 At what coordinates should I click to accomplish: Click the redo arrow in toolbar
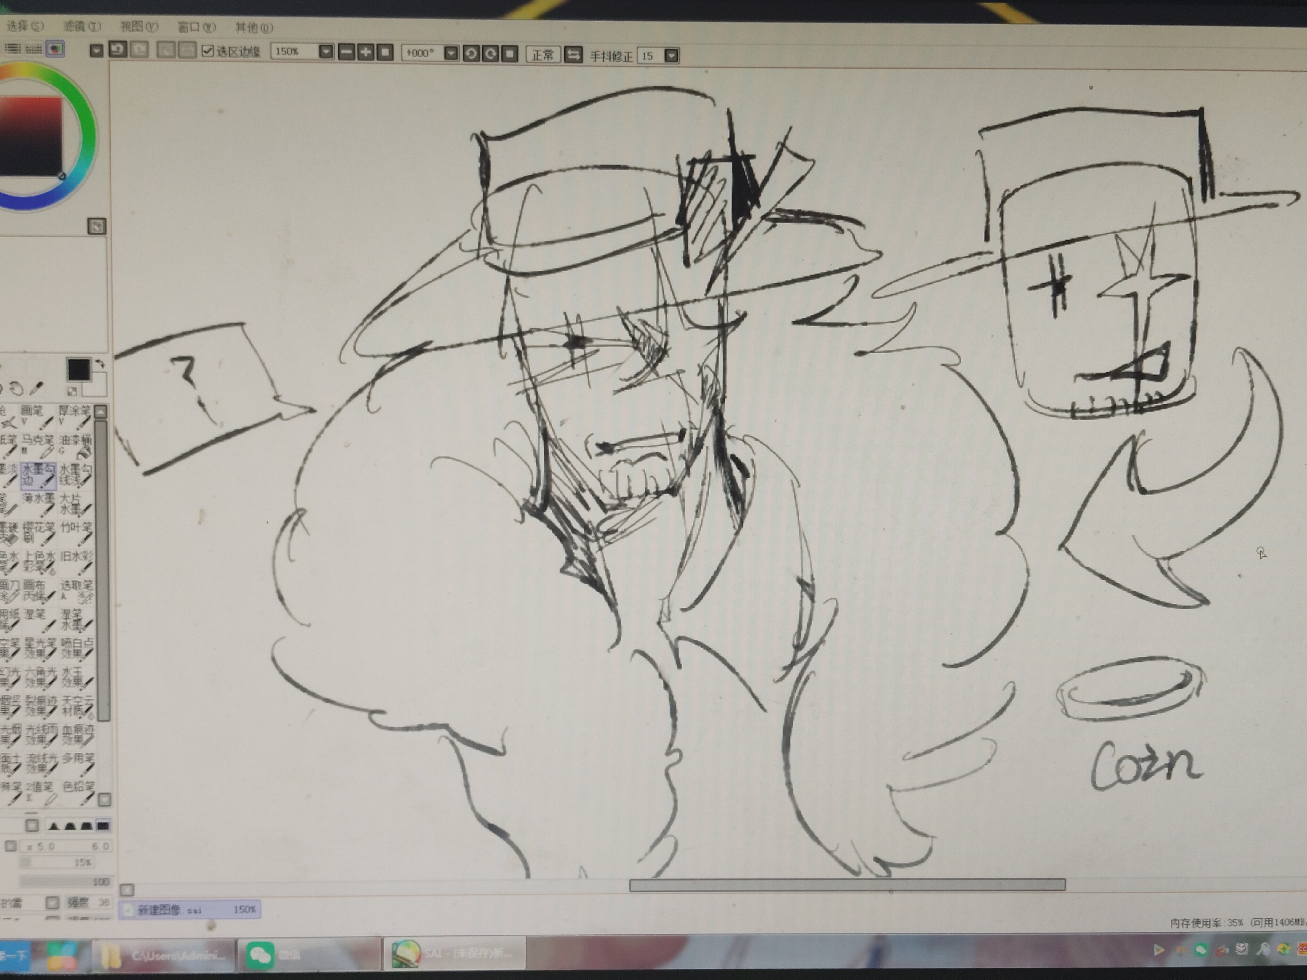coord(139,50)
